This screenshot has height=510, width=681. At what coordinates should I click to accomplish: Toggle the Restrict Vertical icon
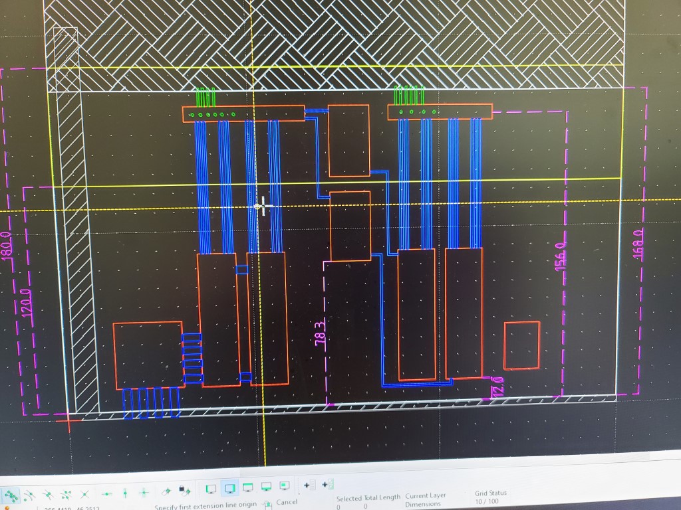tap(125, 493)
